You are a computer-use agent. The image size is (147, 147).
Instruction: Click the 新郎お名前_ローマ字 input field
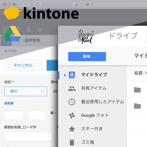coord(28,136)
